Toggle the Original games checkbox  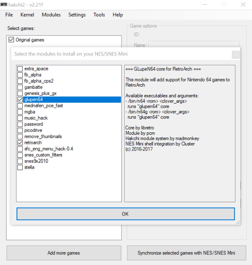point(11,40)
